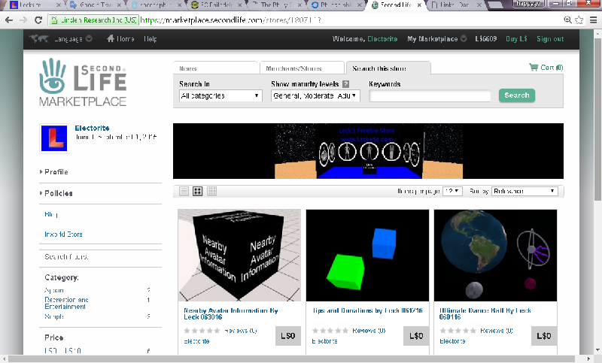Open the Blog sidebar link
Viewport: 602px width, 363px height.
tap(50, 214)
